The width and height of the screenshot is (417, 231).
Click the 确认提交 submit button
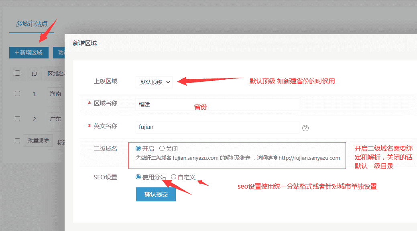click(x=156, y=194)
